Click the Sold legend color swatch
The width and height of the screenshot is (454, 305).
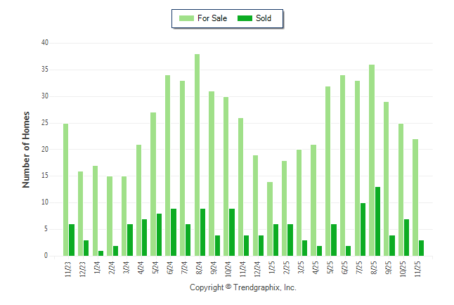click(x=245, y=18)
